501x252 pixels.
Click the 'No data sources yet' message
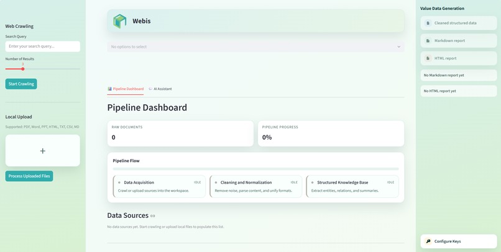pos(165,227)
